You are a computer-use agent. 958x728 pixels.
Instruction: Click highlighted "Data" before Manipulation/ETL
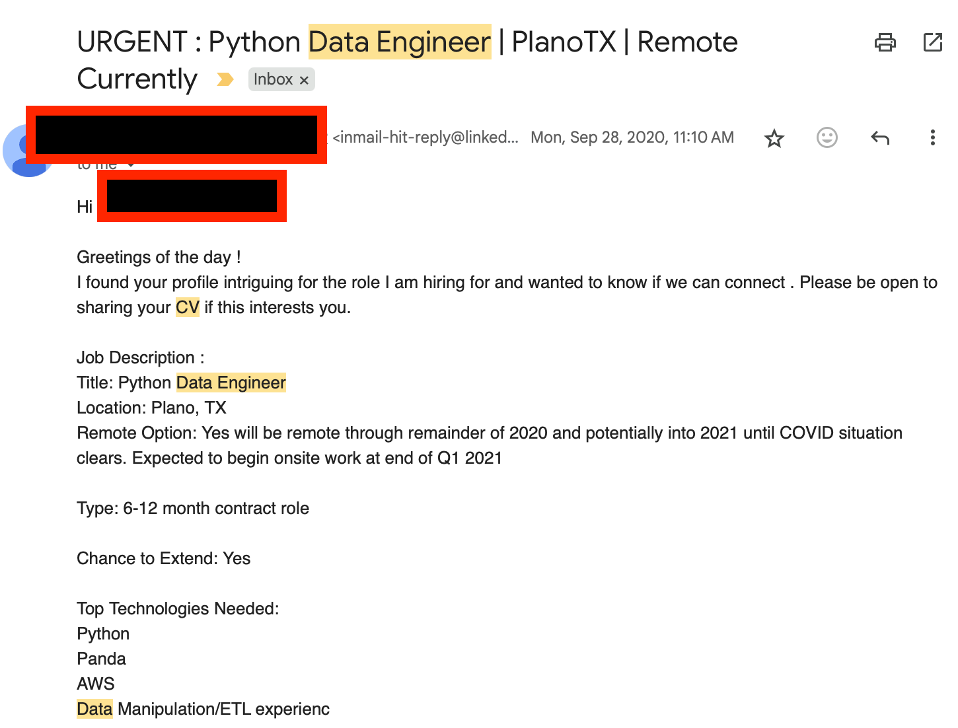point(94,710)
